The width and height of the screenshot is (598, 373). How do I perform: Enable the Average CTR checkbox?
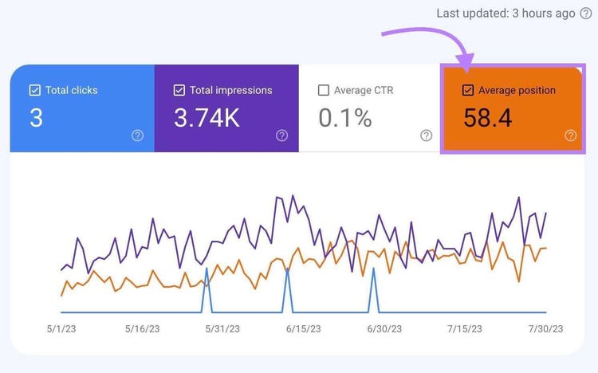pyautogui.click(x=324, y=90)
